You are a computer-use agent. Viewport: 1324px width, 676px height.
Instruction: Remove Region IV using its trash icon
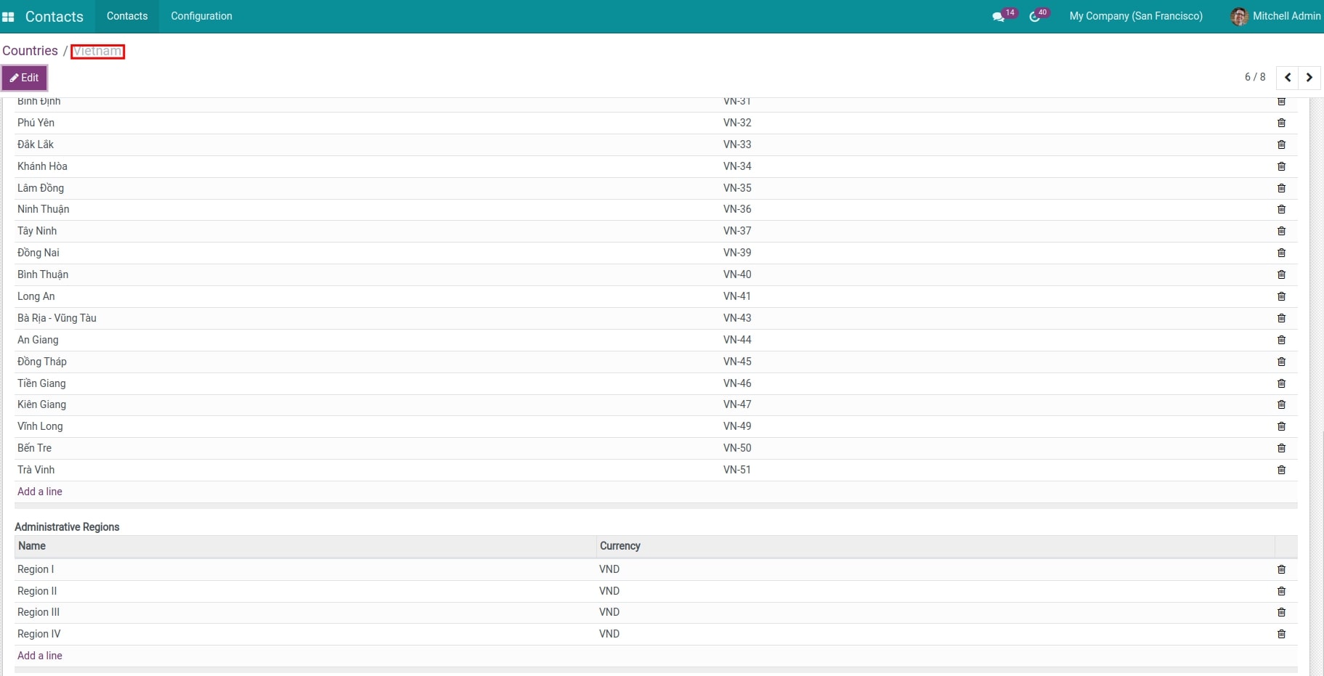pyautogui.click(x=1281, y=634)
